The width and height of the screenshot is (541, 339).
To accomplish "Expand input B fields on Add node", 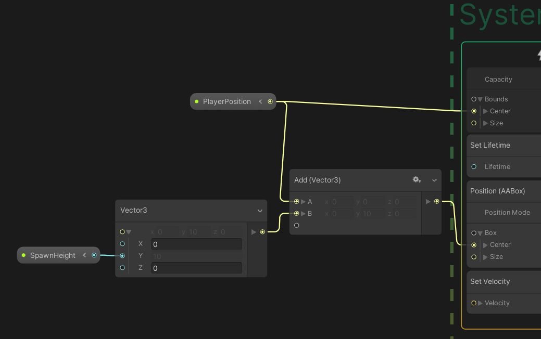I will click(303, 214).
